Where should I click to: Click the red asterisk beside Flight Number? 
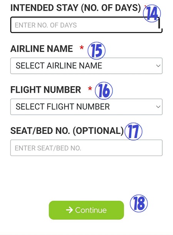(x=90, y=89)
